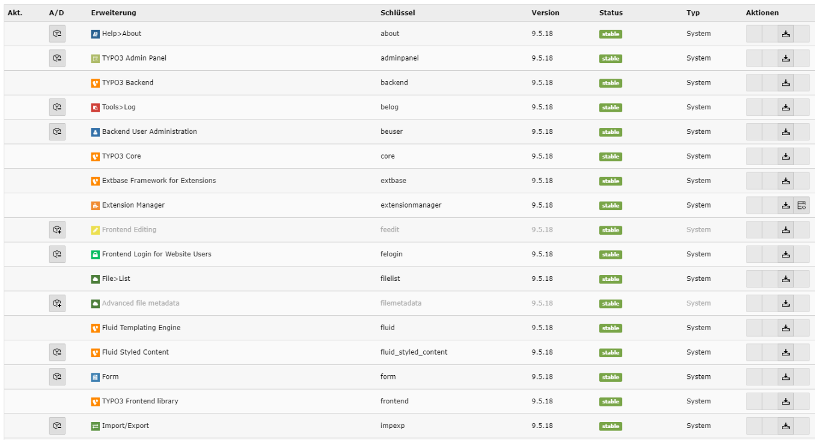This screenshot has height=440, width=815.
Task: Download the fluid_styled_content extension data
Action: [786, 352]
